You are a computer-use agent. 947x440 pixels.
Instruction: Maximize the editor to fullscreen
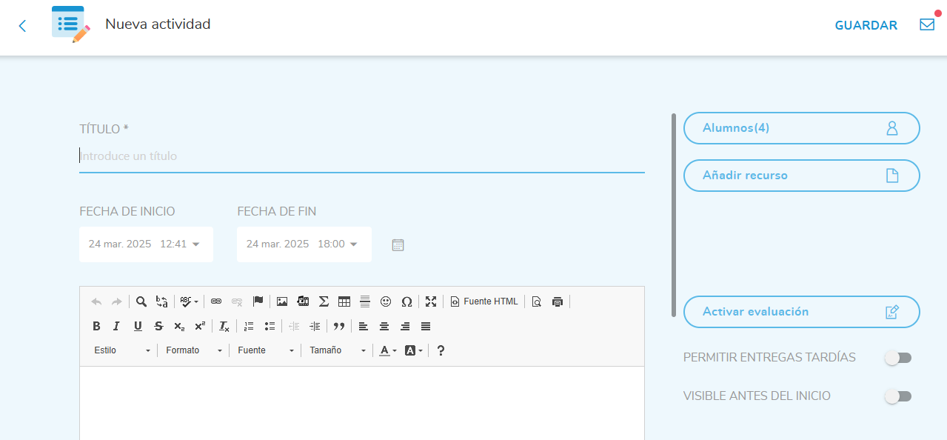click(x=431, y=301)
